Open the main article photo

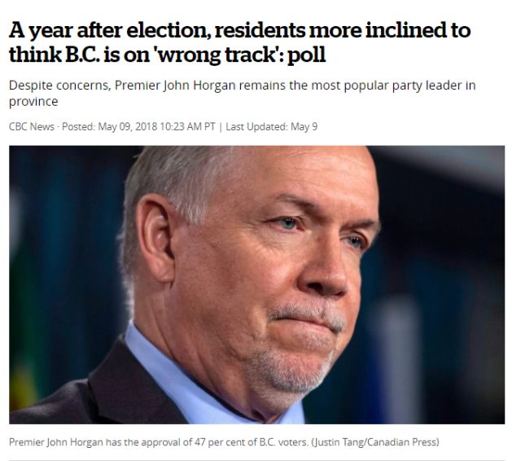(256, 285)
